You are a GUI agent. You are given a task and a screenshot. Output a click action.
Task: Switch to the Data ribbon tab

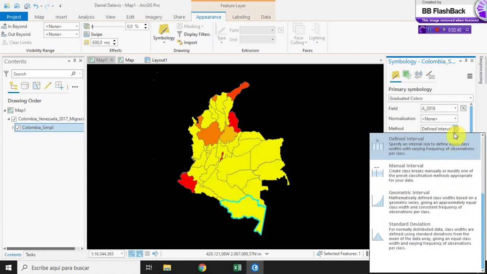pyautogui.click(x=266, y=17)
